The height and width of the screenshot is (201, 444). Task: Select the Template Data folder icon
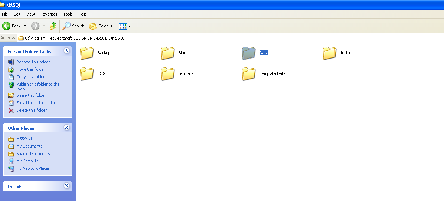pos(249,73)
